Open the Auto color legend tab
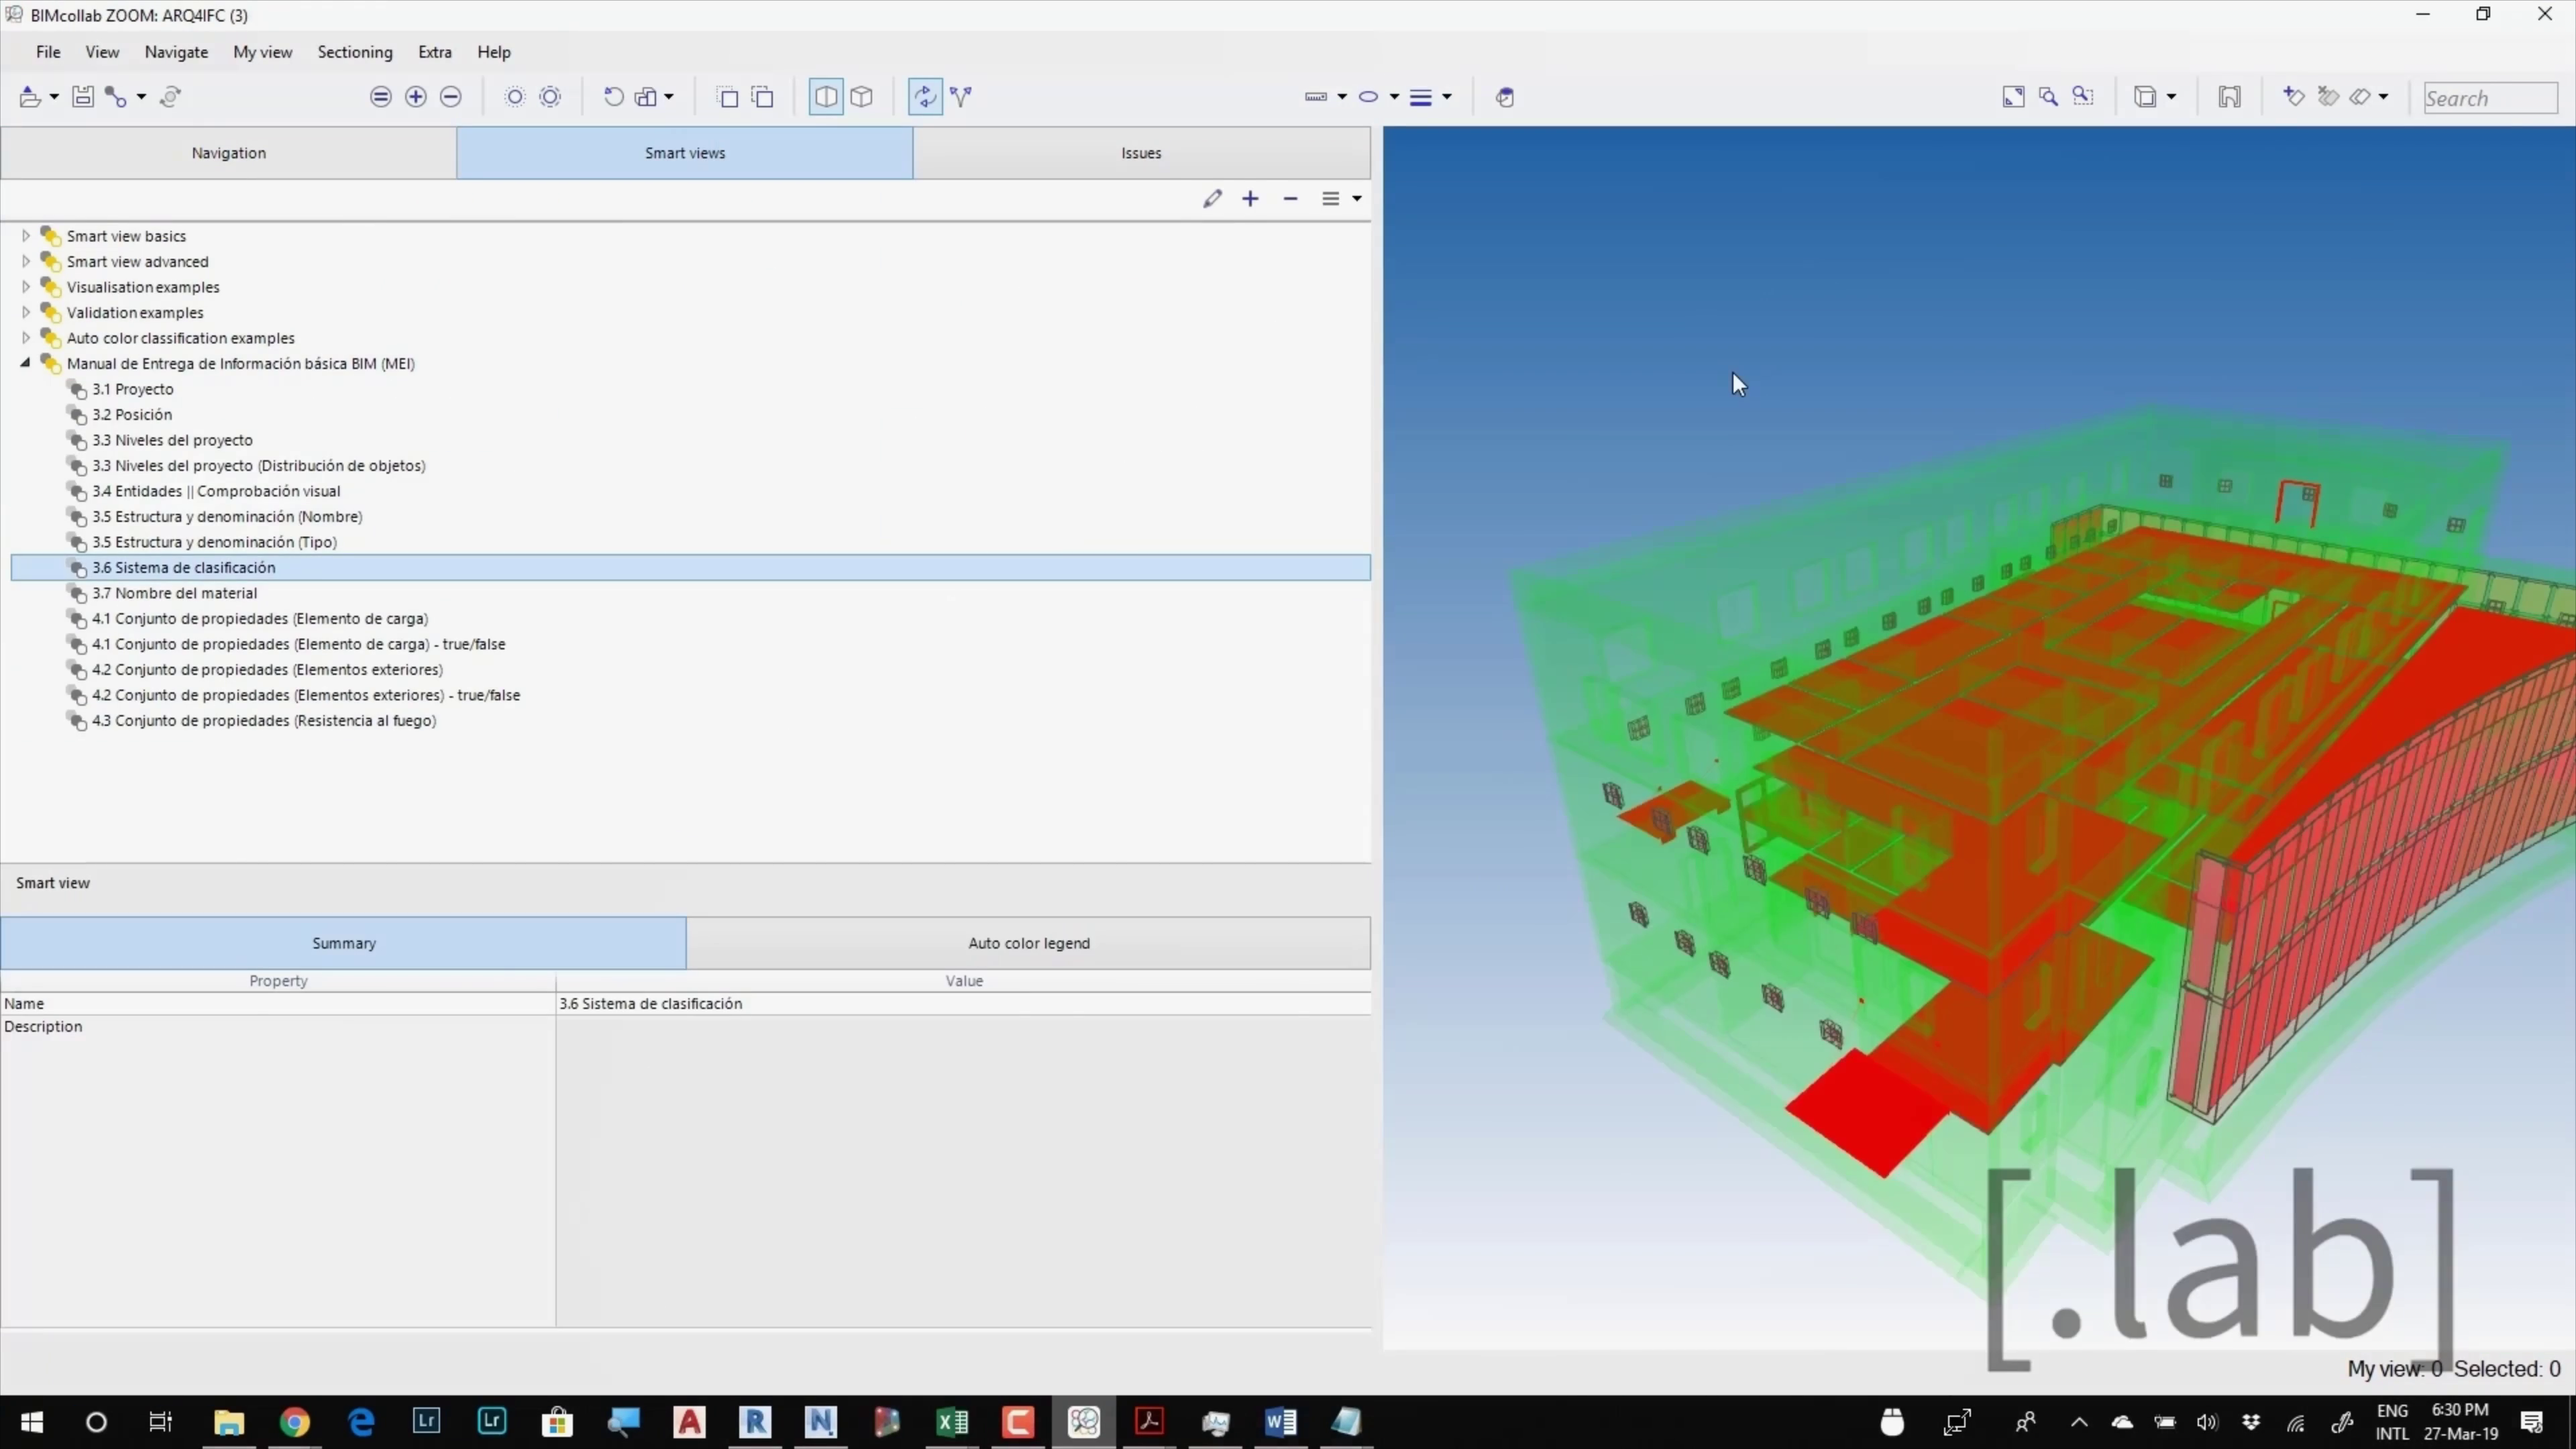 pos(1028,943)
